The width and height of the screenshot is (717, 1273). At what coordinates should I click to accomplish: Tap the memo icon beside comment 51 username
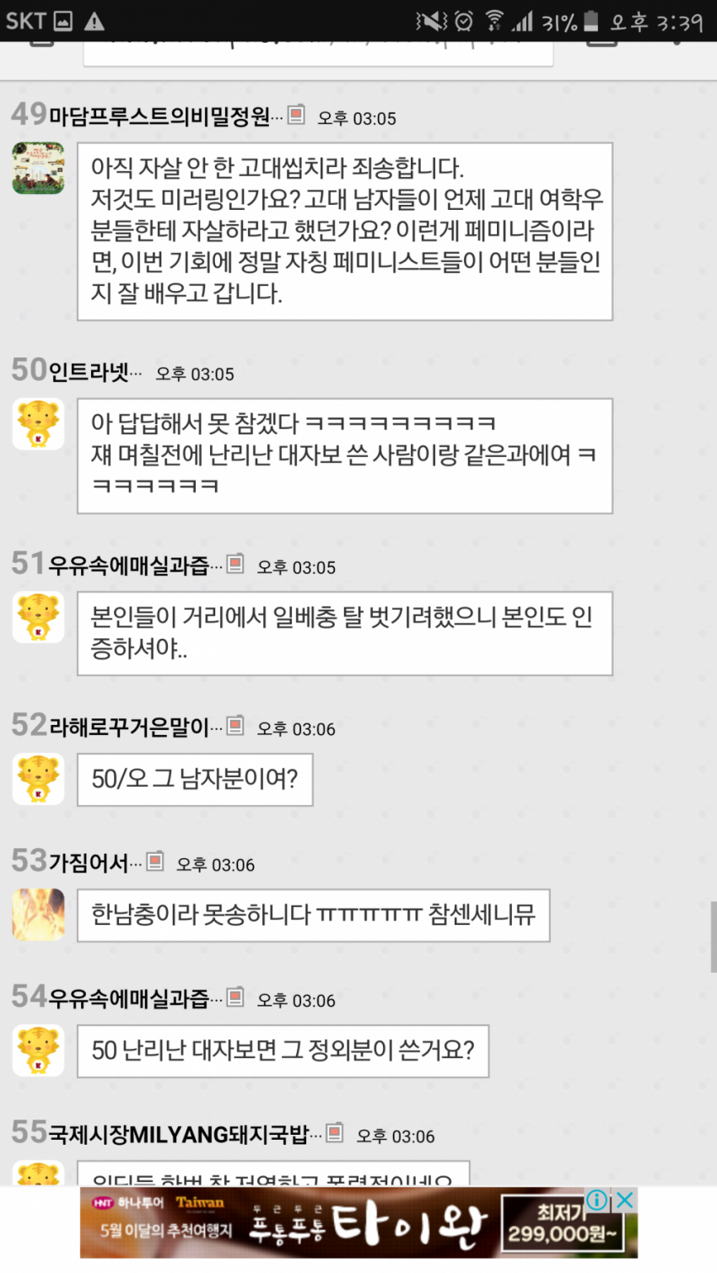click(235, 563)
